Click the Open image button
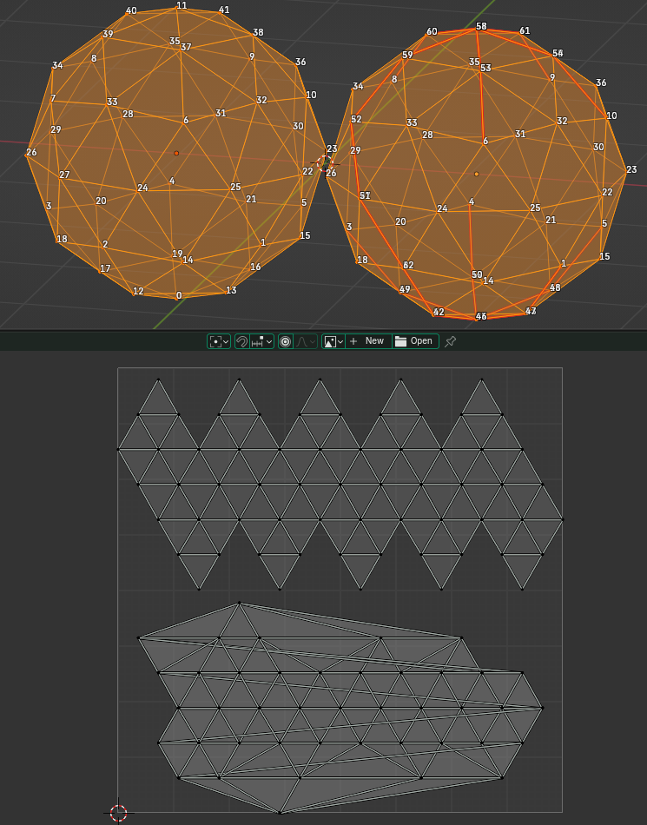This screenshot has width=647, height=825. 415,341
